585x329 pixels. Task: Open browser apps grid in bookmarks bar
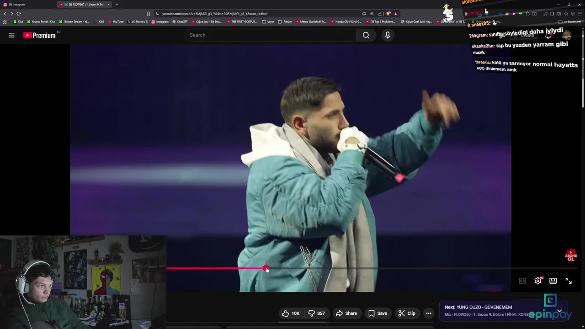tap(5, 21)
